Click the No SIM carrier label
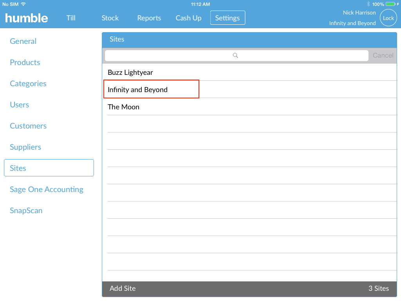The width and height of the screenshot is (401, 301). click(11, 4)
